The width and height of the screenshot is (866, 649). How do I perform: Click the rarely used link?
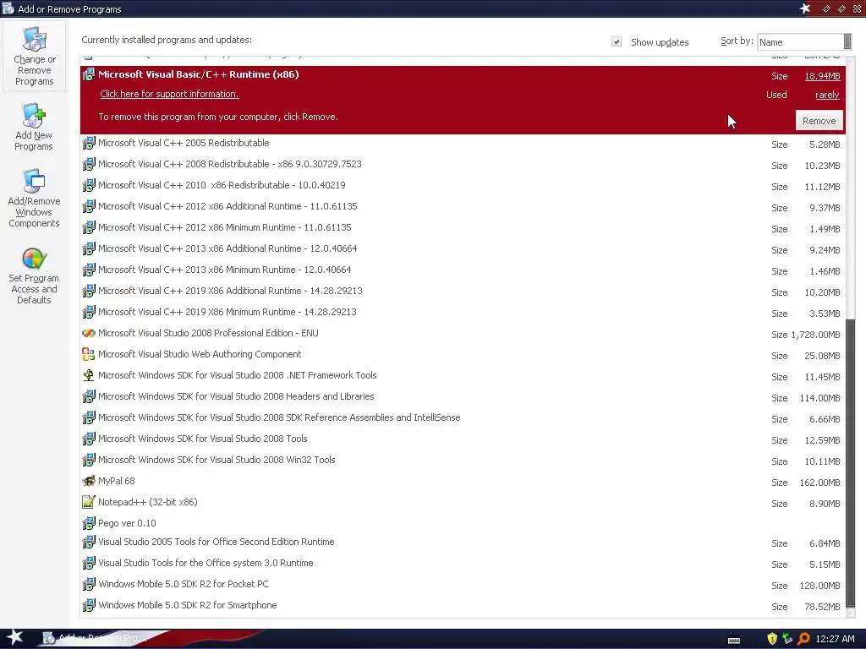(827, 95)
